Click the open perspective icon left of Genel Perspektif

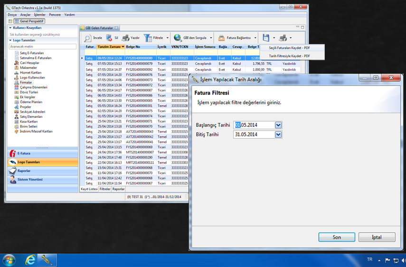click(x=10, y=21)
